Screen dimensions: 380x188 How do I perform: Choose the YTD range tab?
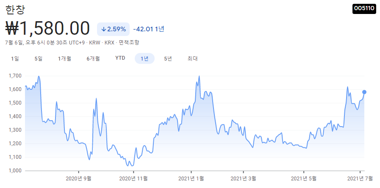coord(120,58)
